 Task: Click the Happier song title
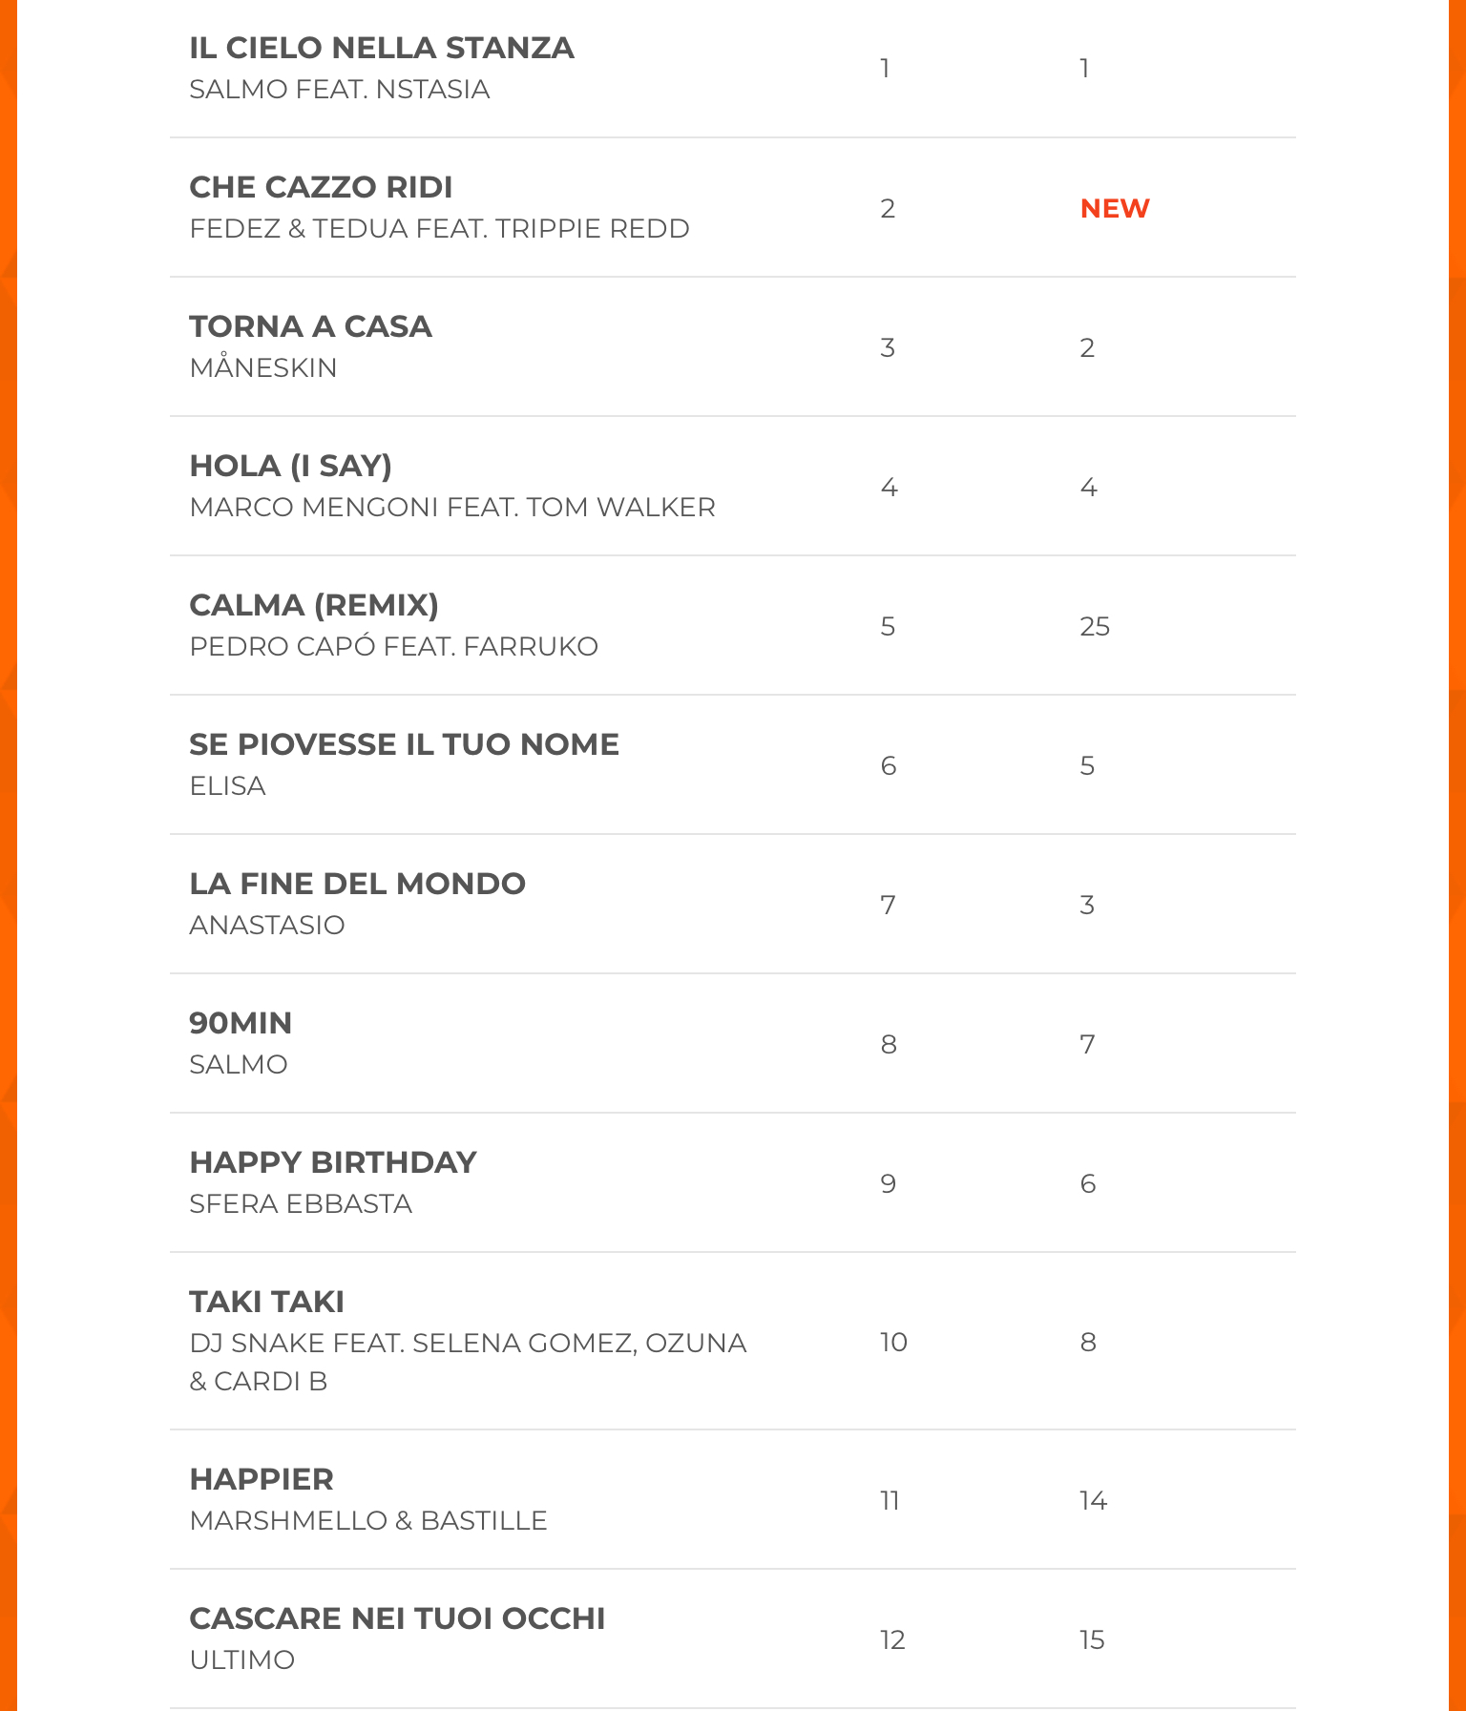[262, 1479]
